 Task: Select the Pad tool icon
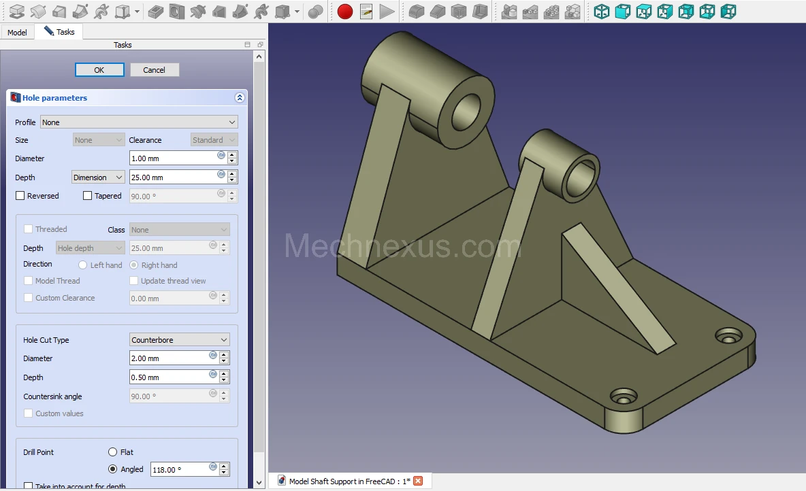[17, 12]
